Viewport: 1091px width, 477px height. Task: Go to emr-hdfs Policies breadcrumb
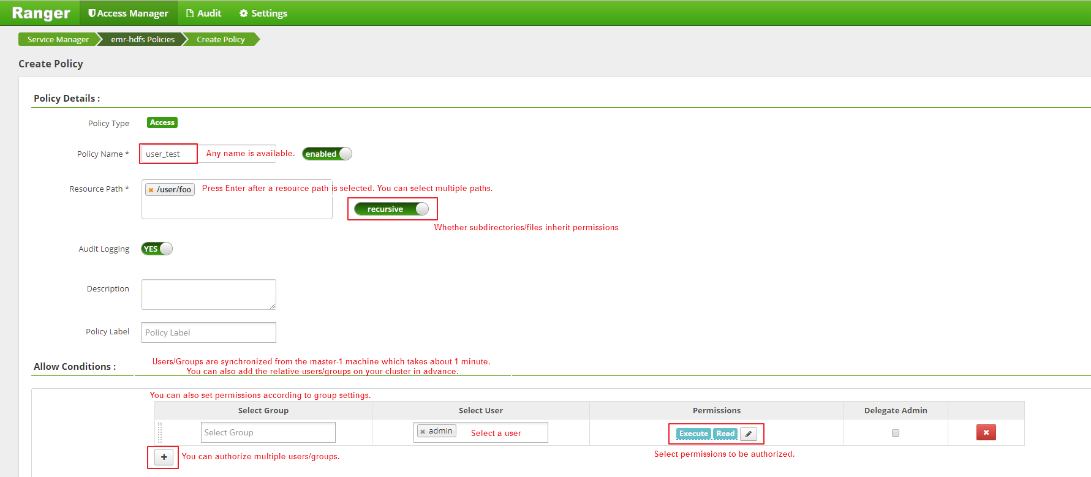click(143, 39)
